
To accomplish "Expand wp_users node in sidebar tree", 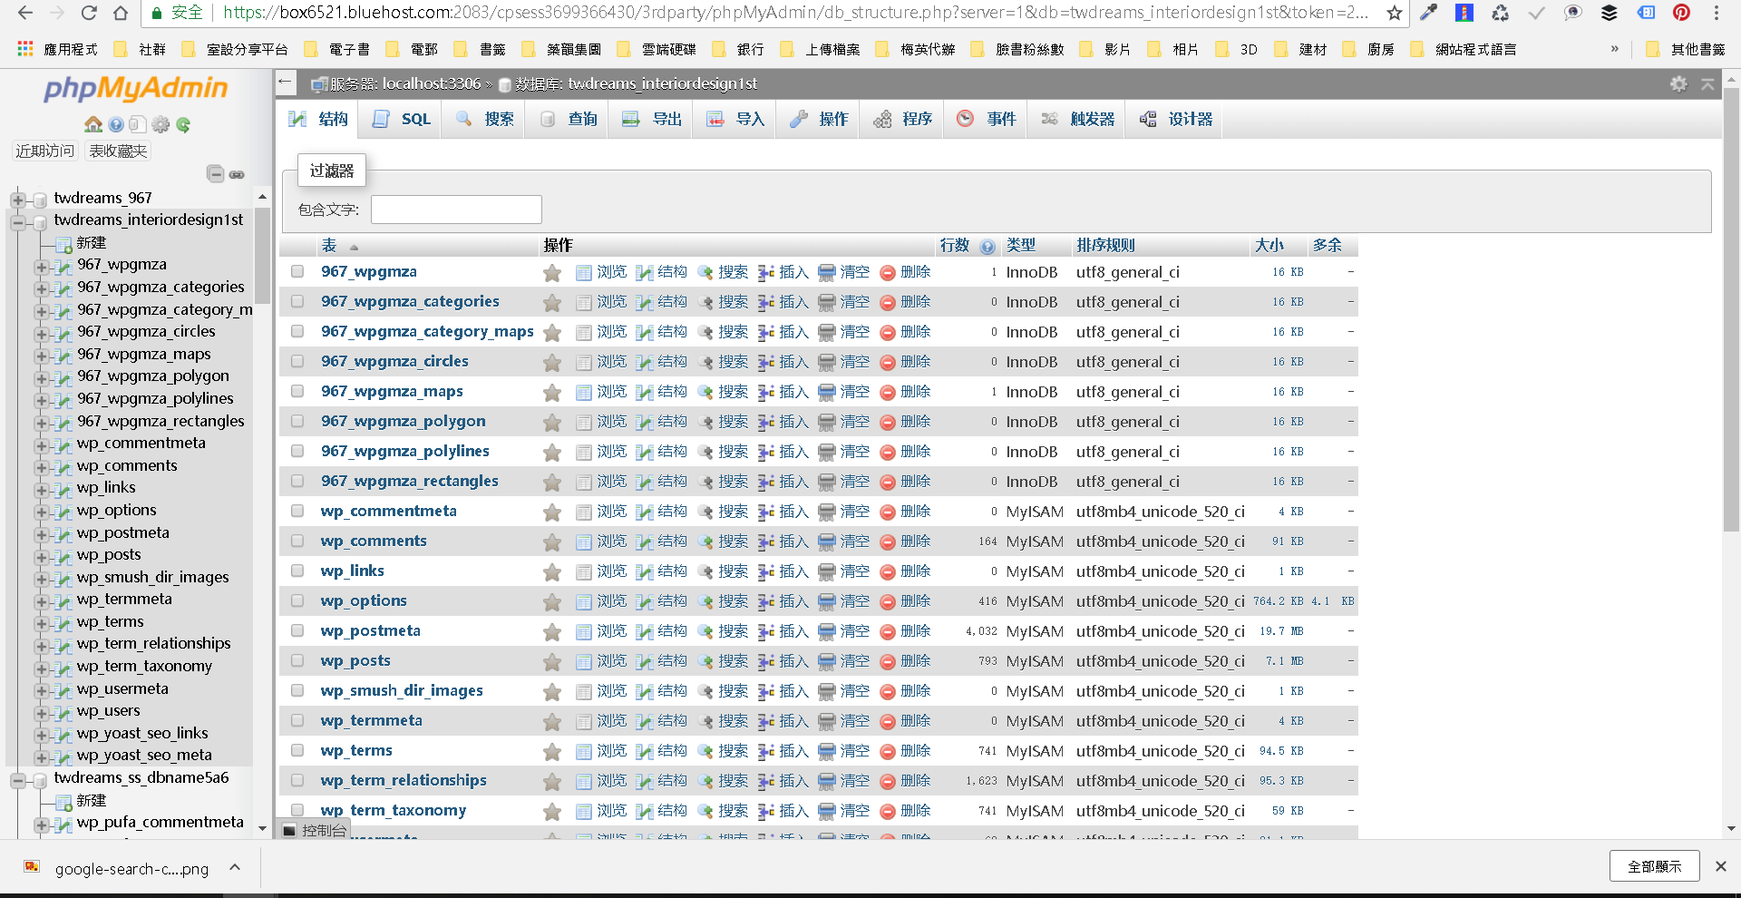I will pos(41,713).
